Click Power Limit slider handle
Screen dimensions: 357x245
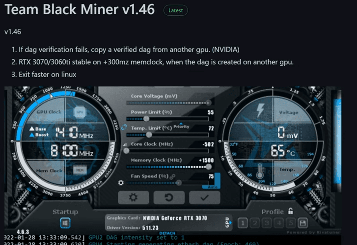[146, 119]
